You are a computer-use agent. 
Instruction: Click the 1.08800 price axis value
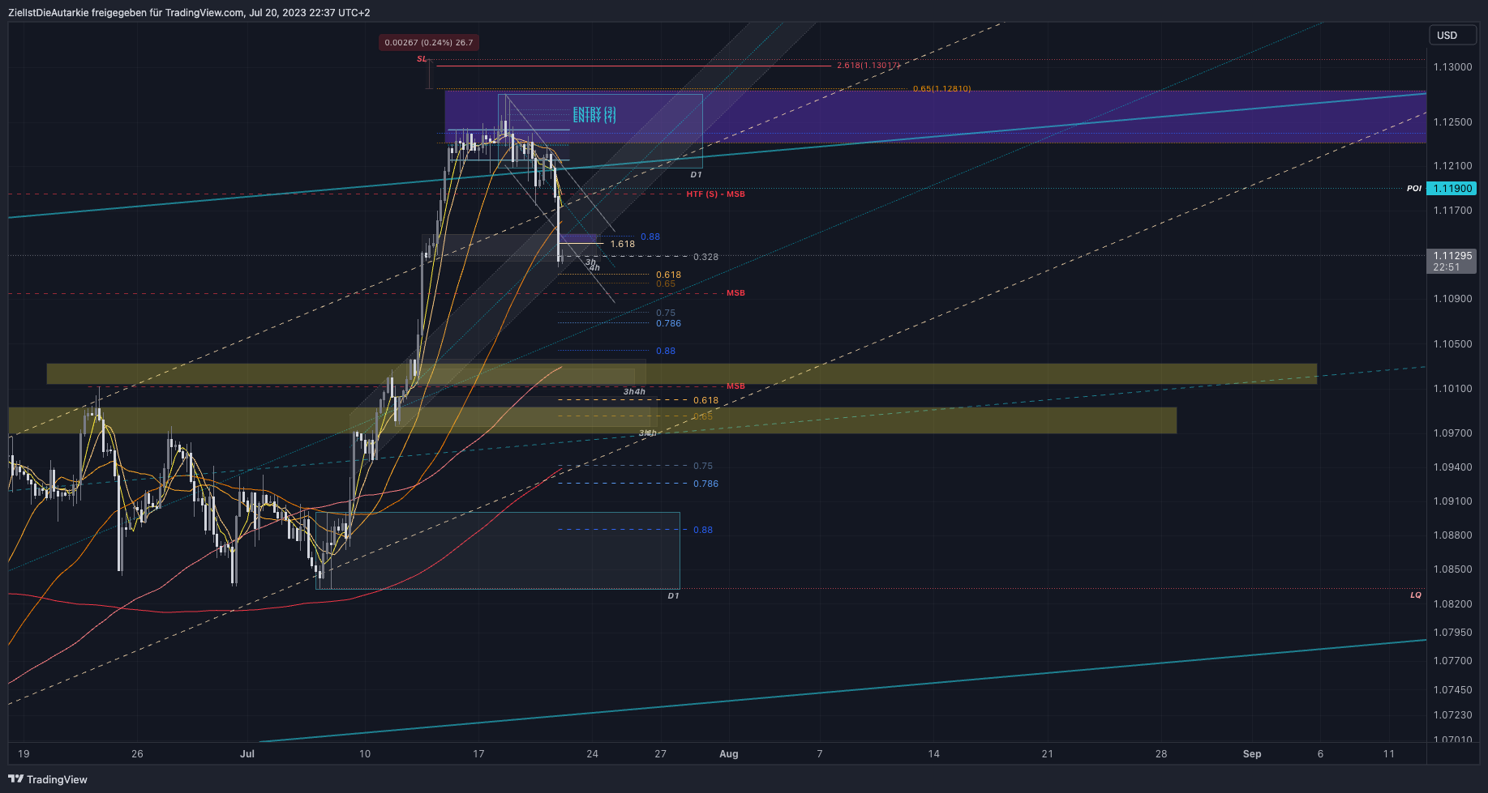click(x=1452, y=535)
